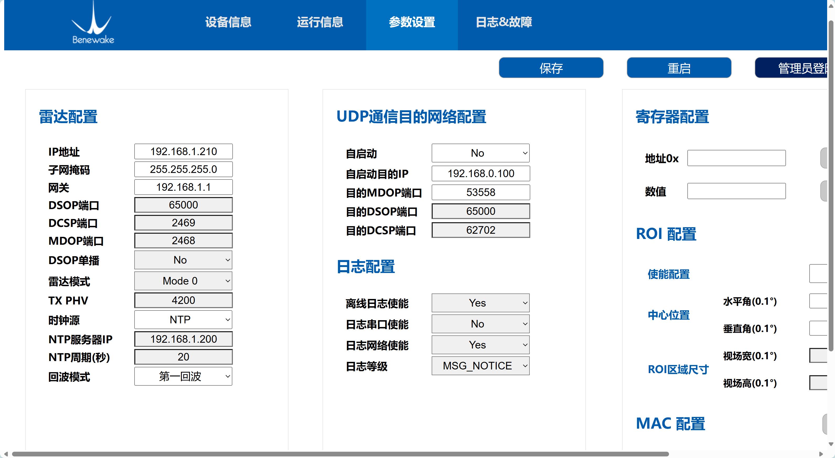835x458 pixels.
Task: Click the vertical scrollbar thumb
Action: (x=831, y=186)
